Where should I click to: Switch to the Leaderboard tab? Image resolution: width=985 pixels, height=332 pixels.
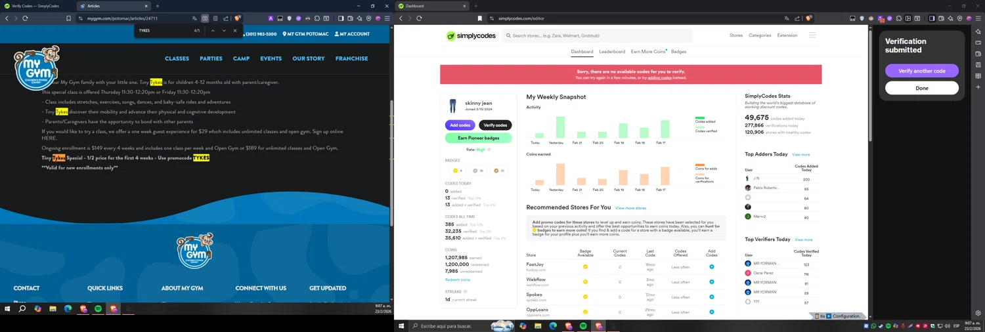click(x=612, y=51)
